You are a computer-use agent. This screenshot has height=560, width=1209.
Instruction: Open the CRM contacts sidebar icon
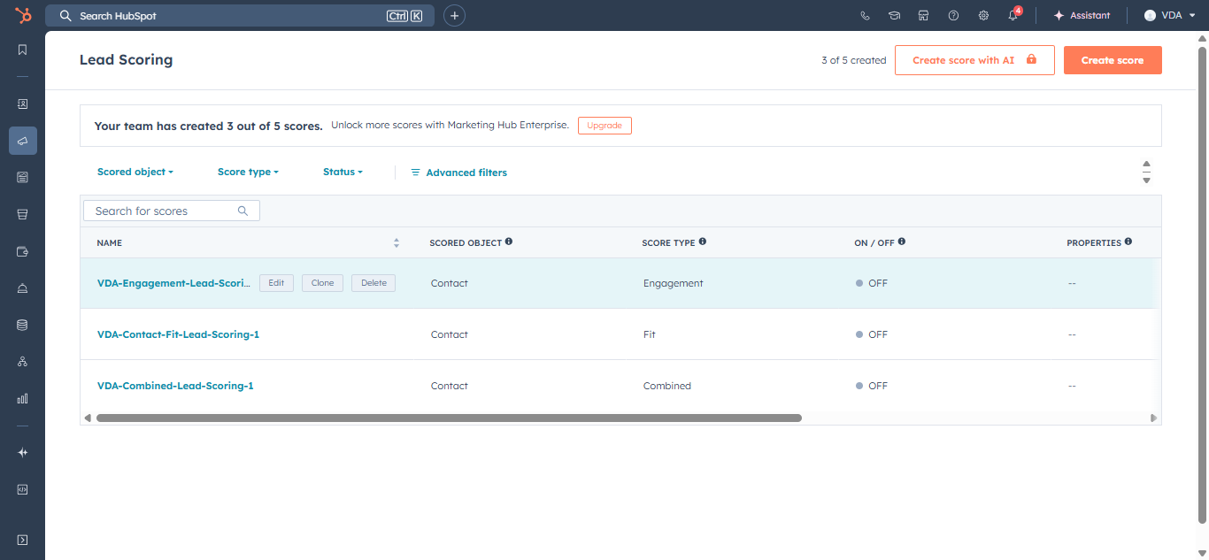23,104
